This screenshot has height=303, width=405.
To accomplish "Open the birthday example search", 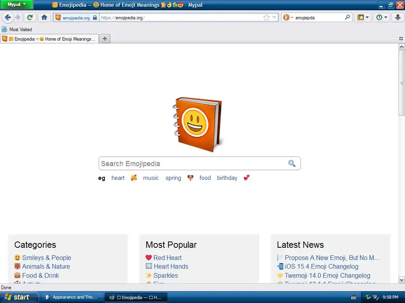I will tap(227, 178).
